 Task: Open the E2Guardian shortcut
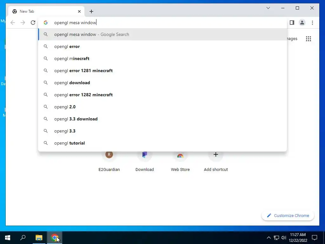109,162
